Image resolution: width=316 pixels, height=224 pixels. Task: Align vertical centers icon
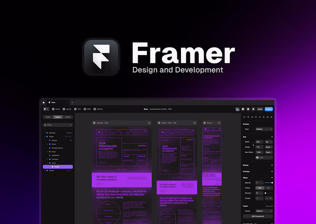pos(260,117)
